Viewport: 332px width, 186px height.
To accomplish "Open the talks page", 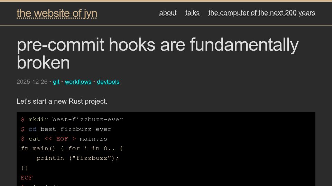I will point(192,13).
